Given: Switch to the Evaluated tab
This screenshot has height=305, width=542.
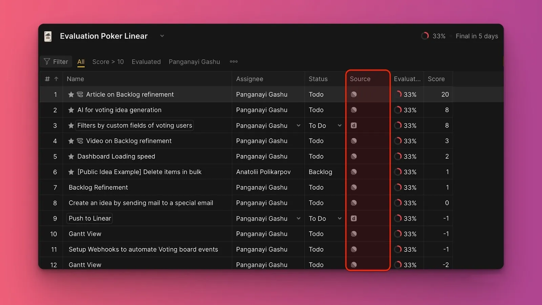Looking at the screenshot, I should (146, 62).
